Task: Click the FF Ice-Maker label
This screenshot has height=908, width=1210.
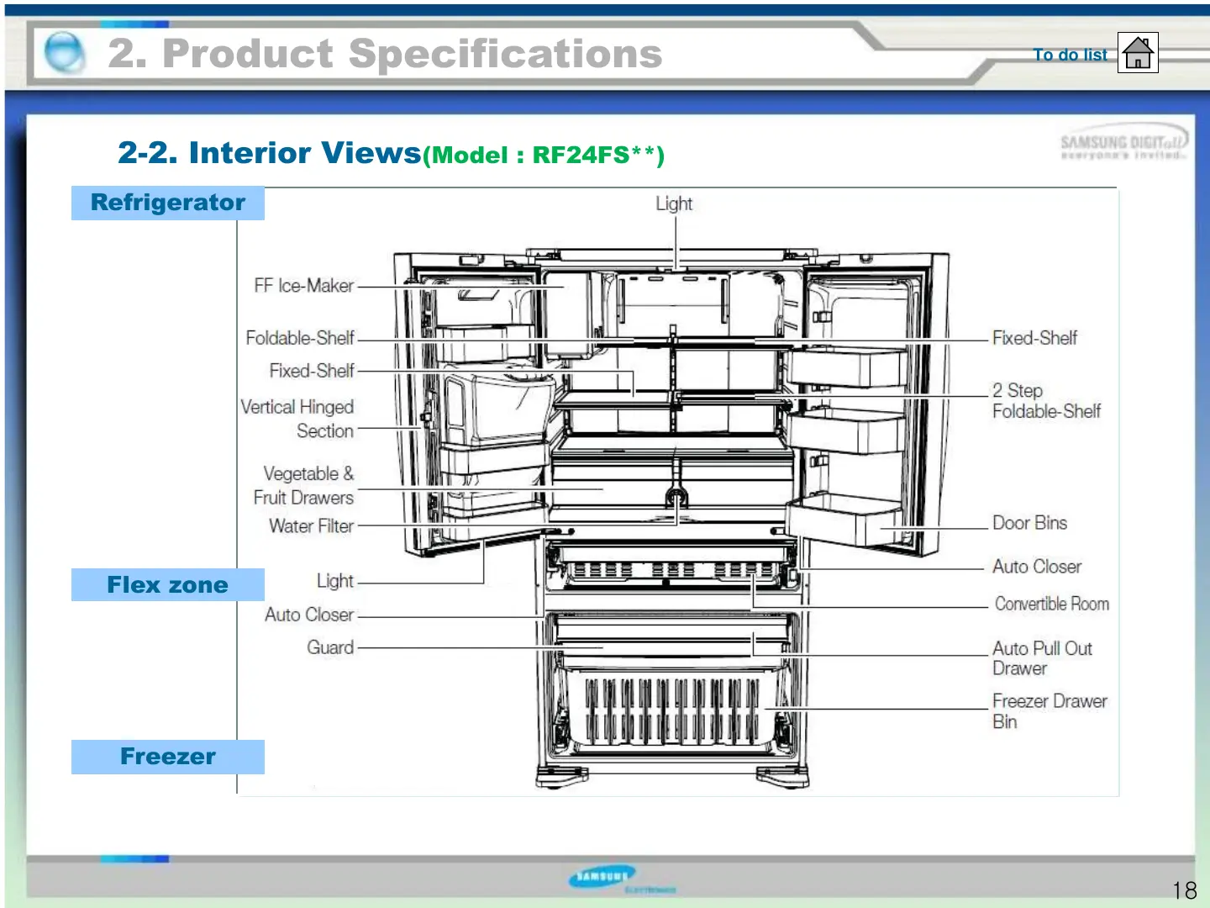Action: [x=303, y=286]
